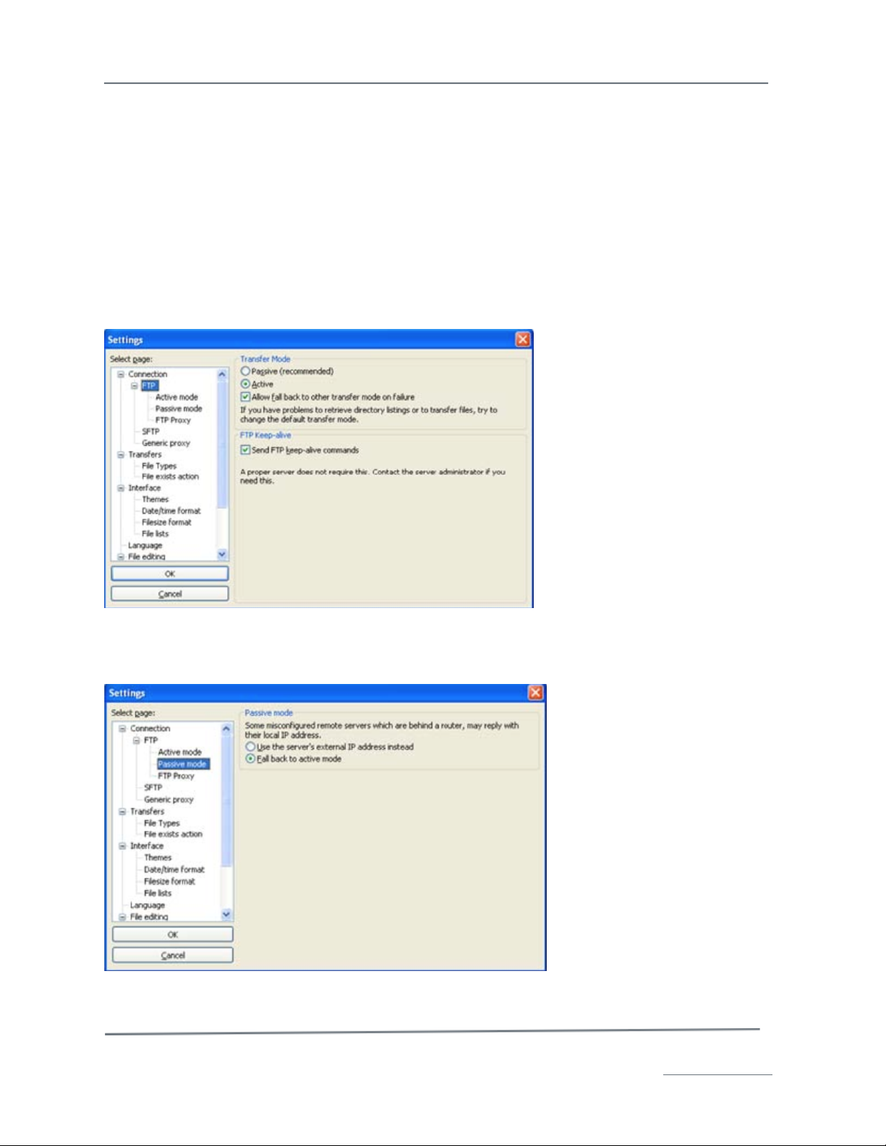
Task: Click OK in upper Settings dialog
Action: tap(170, 573)
